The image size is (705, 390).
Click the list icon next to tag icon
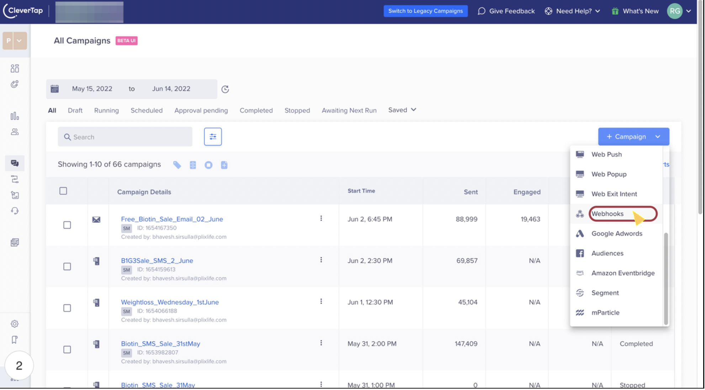[193, 165]
